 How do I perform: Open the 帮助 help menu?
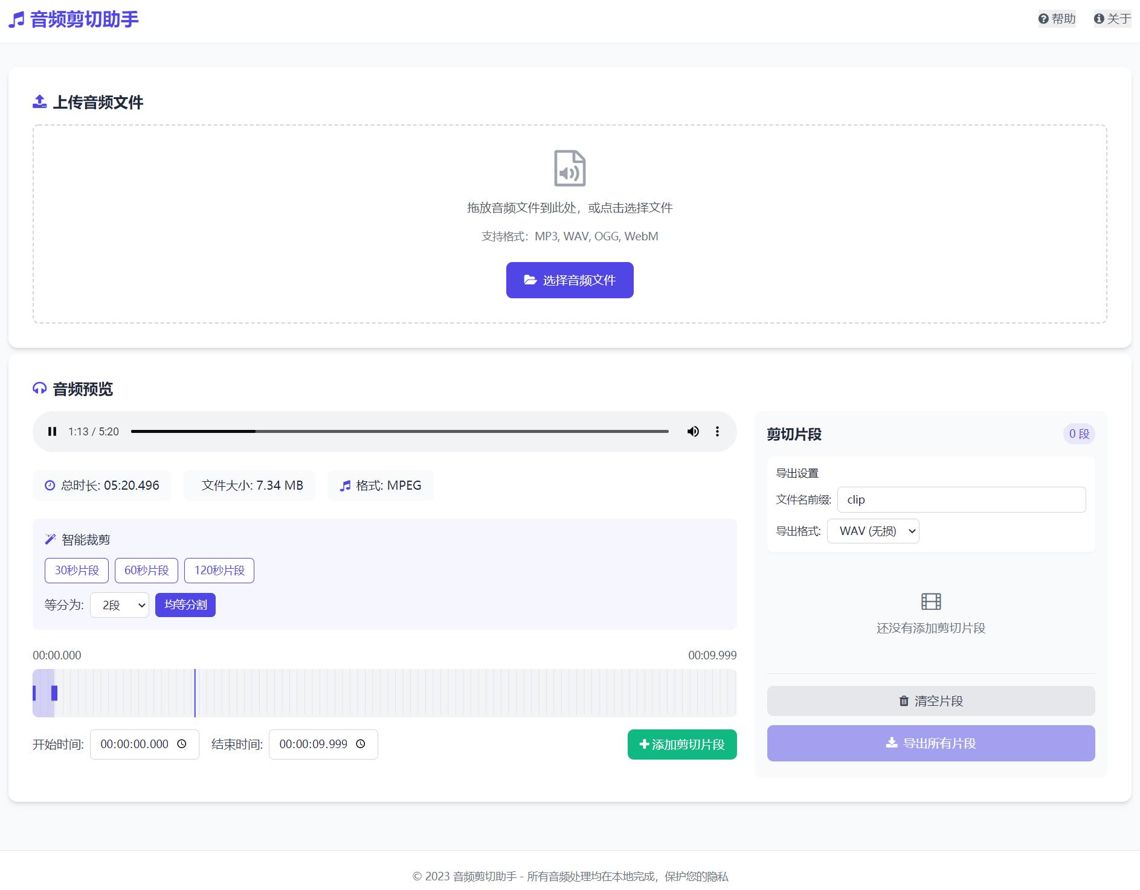(1057, 19)
